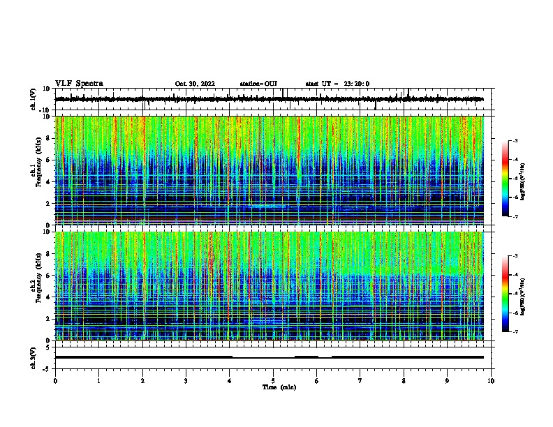Click inside the ch.1 spectrogram panel

269,170
